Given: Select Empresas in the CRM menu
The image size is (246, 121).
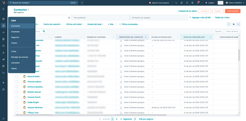Looking at the screenshot, I should click(22, 32).
